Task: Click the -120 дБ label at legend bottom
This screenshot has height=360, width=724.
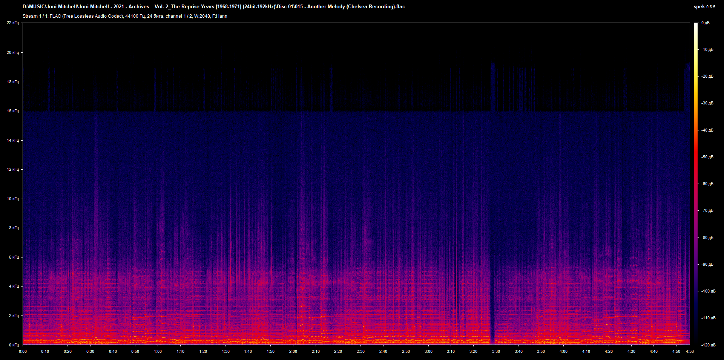Action: click(709, 344)
